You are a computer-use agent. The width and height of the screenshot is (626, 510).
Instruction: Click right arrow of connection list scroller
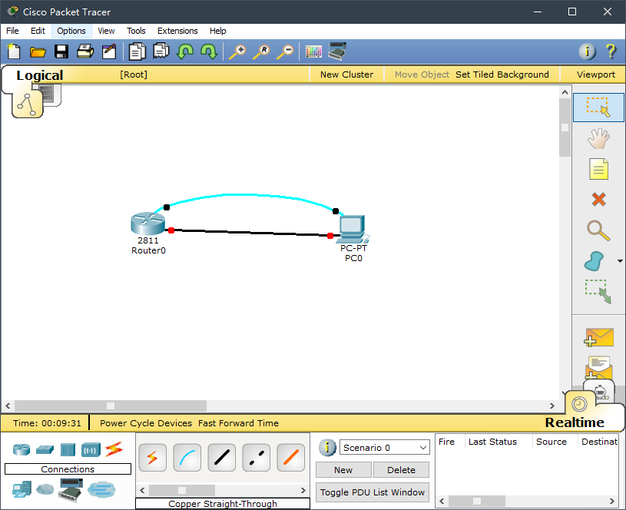pos(304,490)
